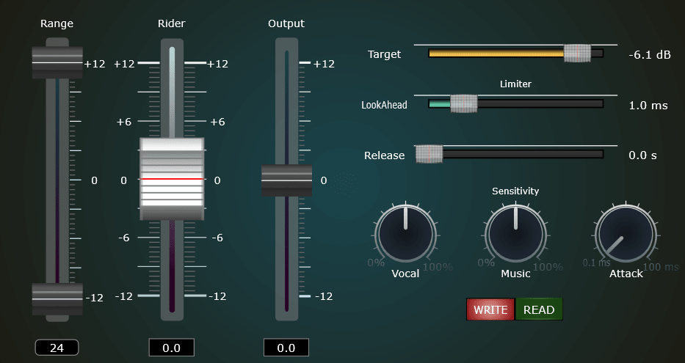This screenshot has height=363, width=685.
Task: Click the Attack knob label
Action: coord(626,274)
